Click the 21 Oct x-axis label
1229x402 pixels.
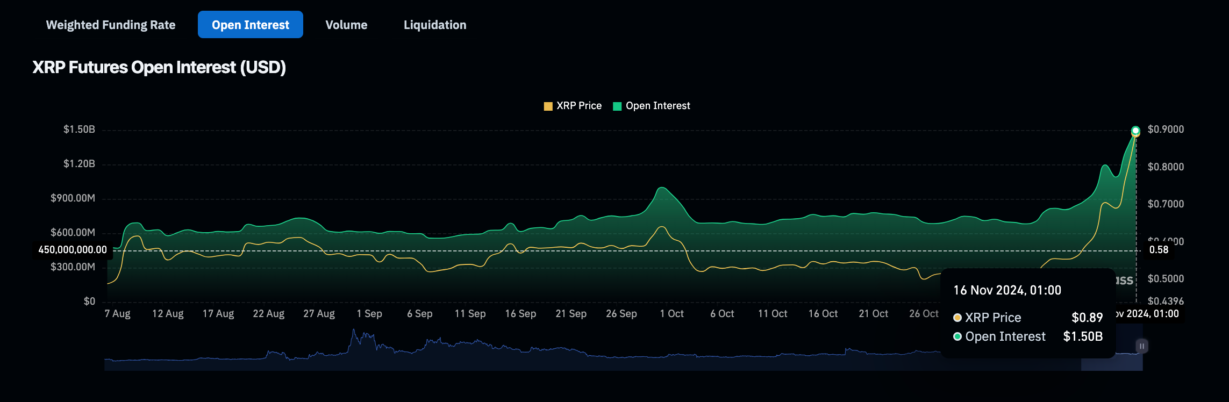(x=874, y=314)
